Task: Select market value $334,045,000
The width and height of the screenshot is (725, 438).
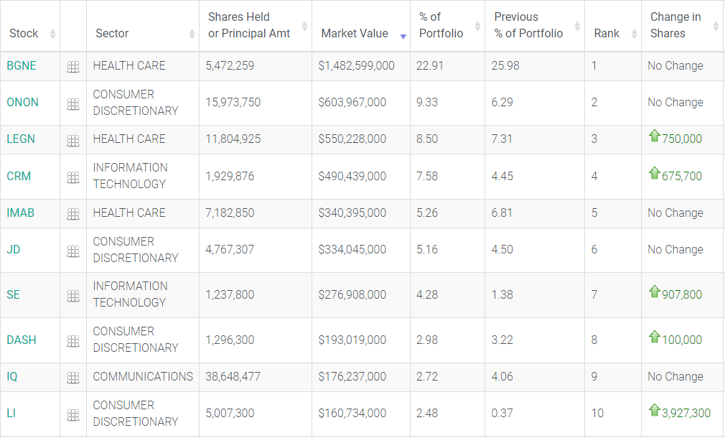Action: click(352, 249)
